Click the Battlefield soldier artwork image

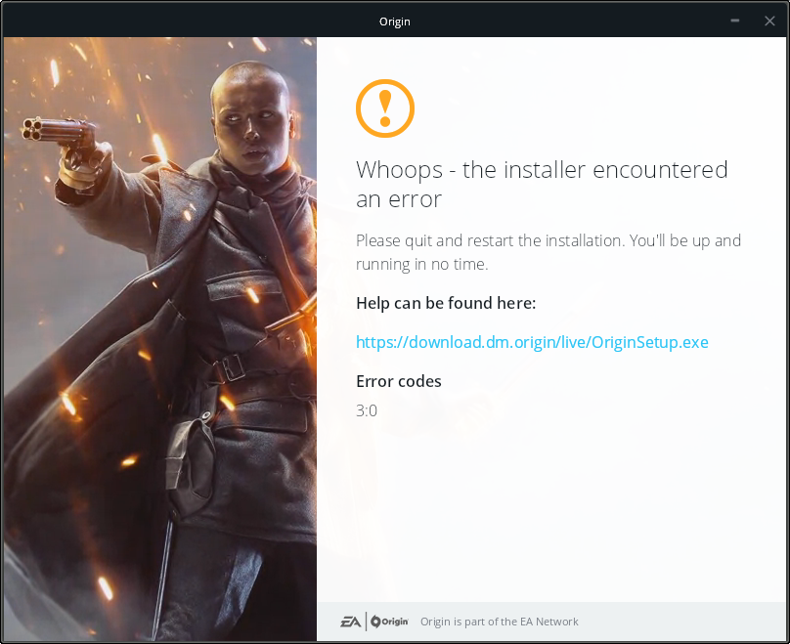tap(160, 339)
